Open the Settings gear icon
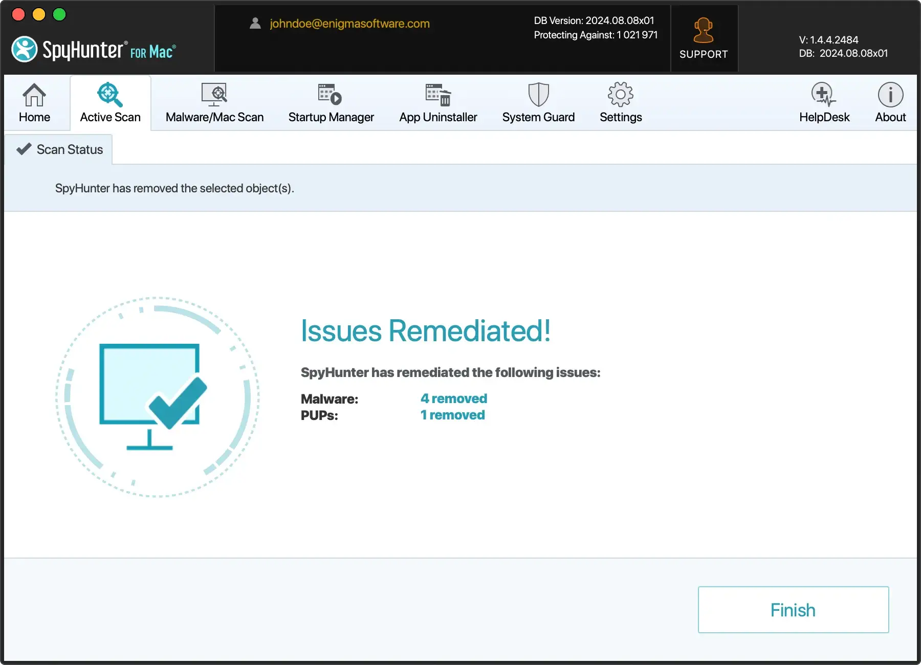 620,95
